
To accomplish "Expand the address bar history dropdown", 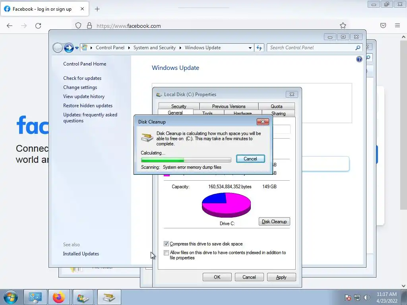I will tap(250, 48).
